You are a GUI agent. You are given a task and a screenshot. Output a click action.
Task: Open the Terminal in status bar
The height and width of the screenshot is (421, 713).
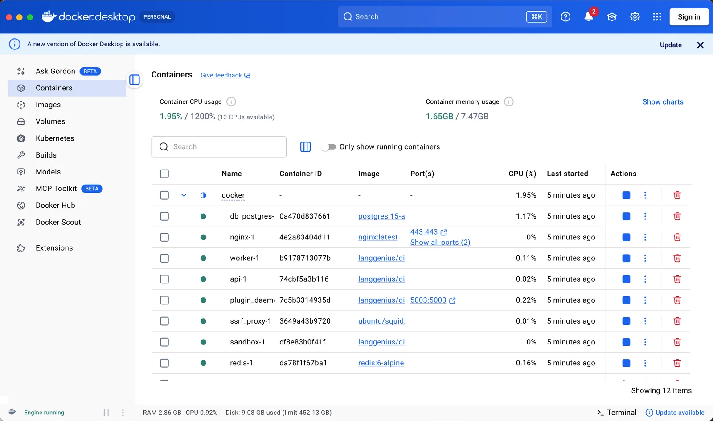[617, 413]
